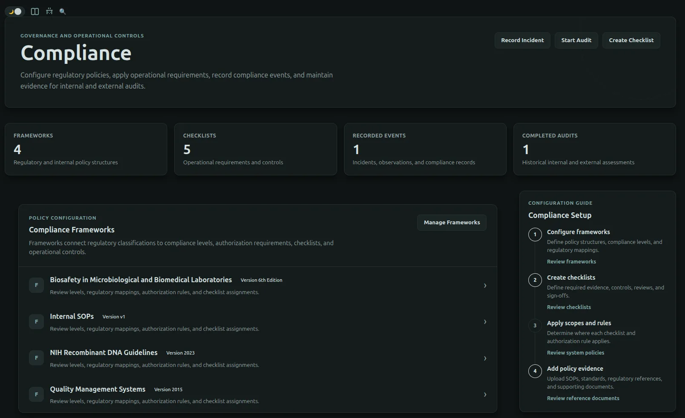The image size is (685, 418).
Task: Click the Version v1 label
Action: coord(114,317)
